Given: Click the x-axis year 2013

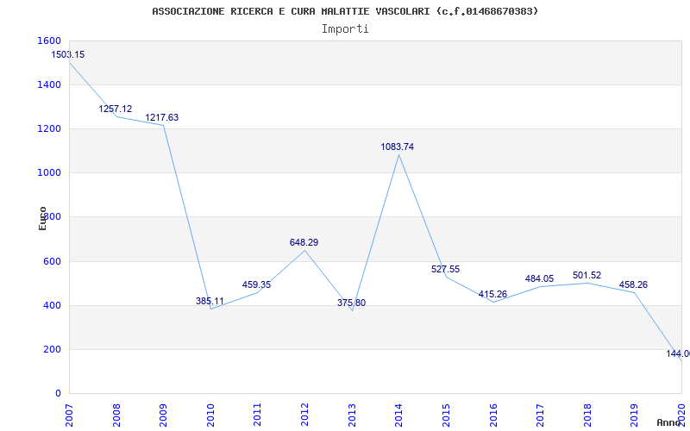Looking at the screenshot, I should [352, 415].
